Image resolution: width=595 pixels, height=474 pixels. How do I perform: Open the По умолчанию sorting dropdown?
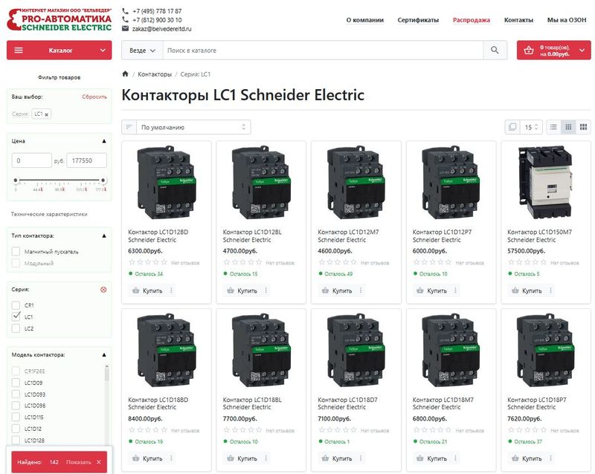[x=193, y=127]
